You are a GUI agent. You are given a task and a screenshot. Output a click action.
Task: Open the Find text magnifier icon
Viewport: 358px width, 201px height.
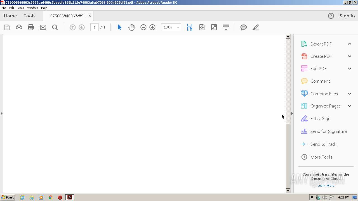pos(55,27)
